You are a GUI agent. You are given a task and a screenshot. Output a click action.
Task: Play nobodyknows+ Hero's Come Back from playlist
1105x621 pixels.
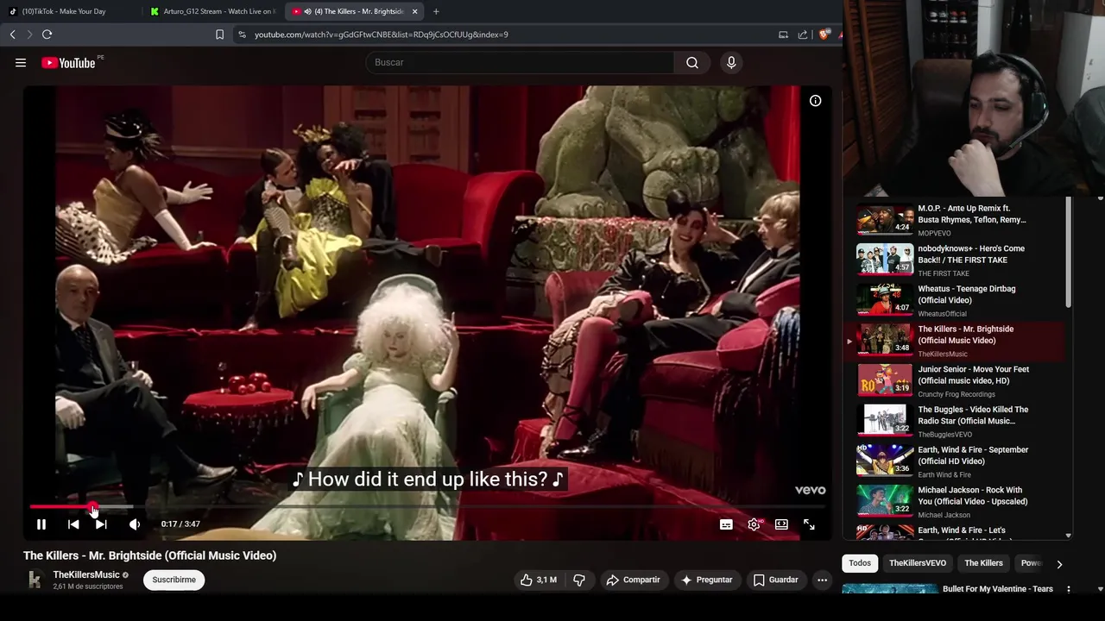(955, 260)
